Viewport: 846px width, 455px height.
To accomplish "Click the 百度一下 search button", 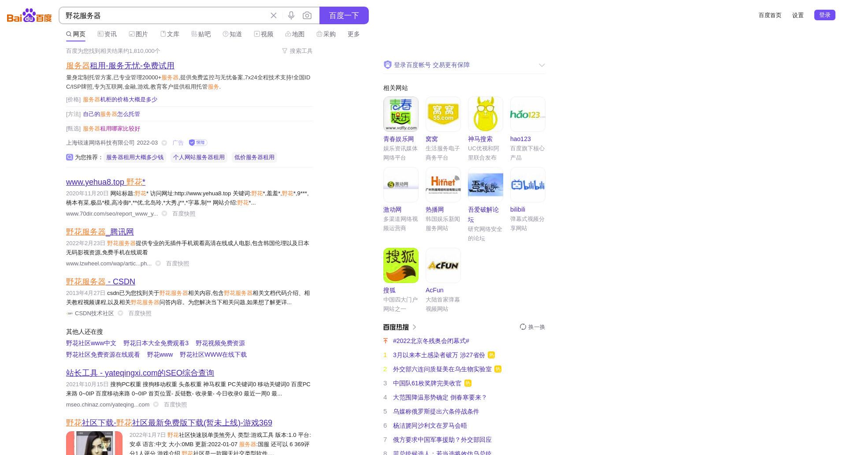I will point(344,15).
